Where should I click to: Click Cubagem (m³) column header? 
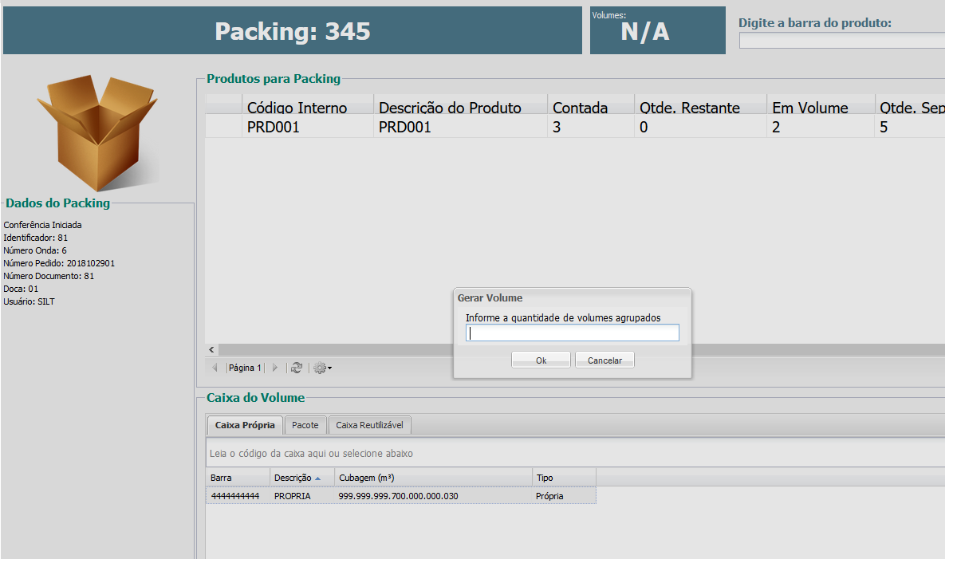[x=433, y=478]
